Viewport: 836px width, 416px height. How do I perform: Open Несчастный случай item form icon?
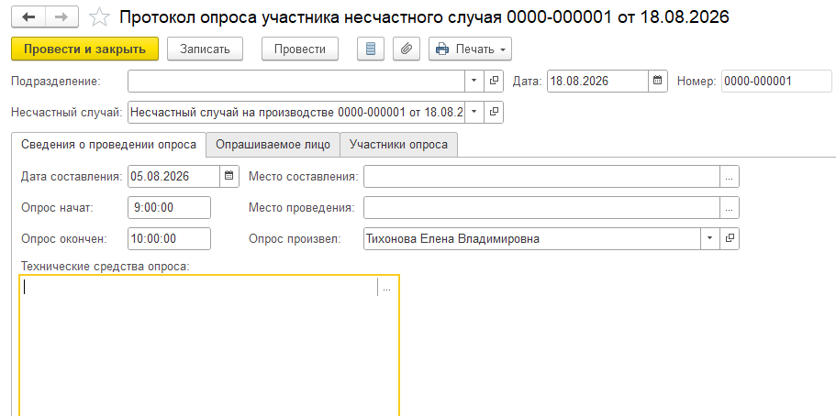click(x=495, y=112)
